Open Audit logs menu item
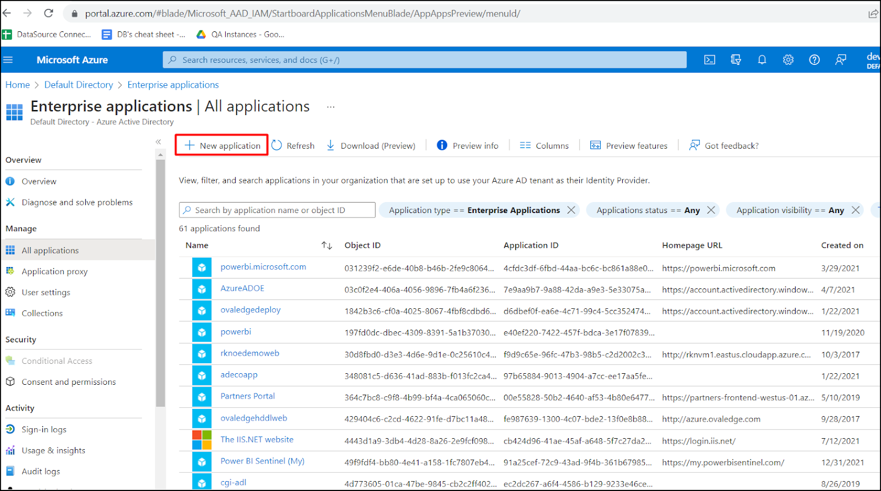This screenshot has height=491, width=881. (x=41, y=471)
